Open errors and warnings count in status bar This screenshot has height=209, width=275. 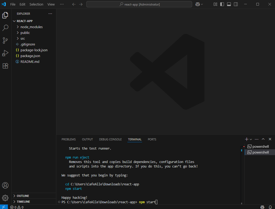(x=17, y=207)
